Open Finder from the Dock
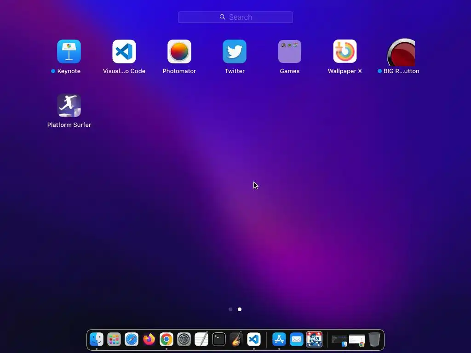 [x=97, y=340]
